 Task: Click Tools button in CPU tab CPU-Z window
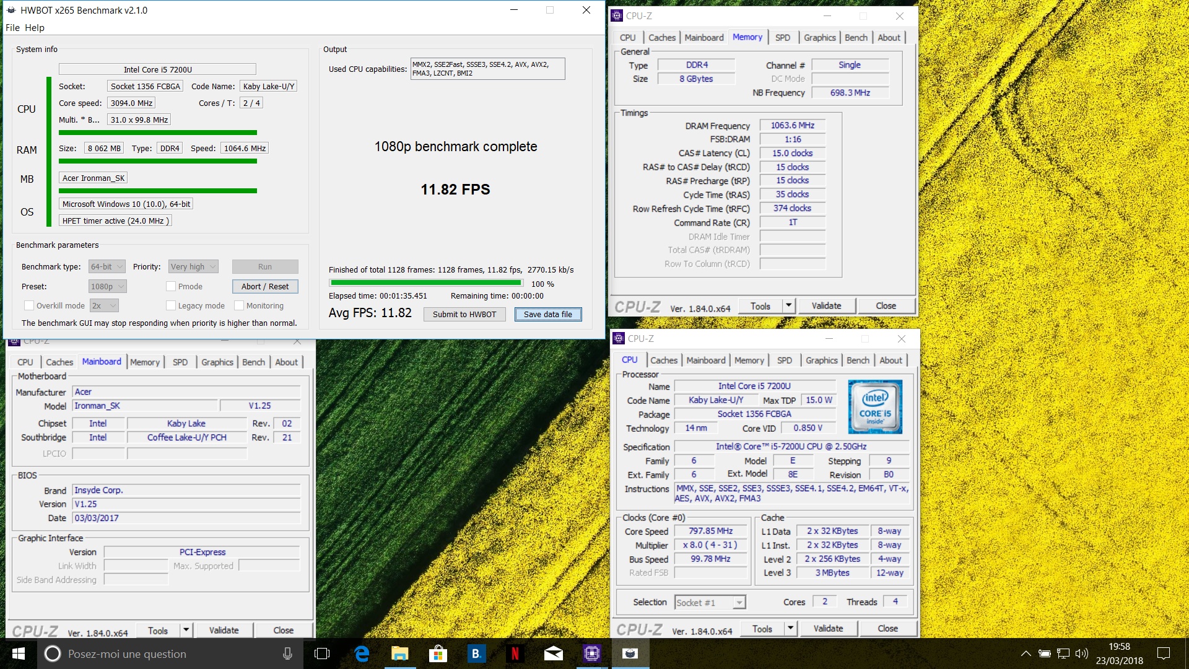point(762,628)
